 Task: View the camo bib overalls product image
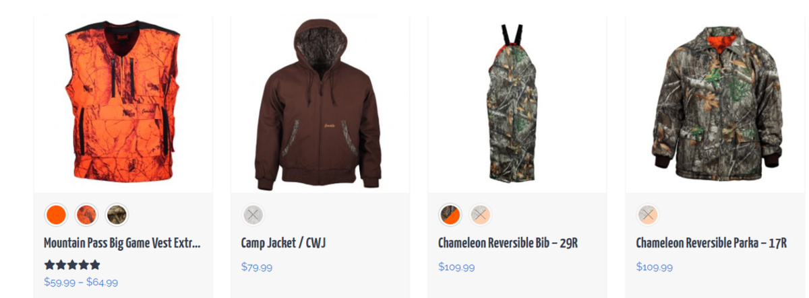(x=517, y=104)
